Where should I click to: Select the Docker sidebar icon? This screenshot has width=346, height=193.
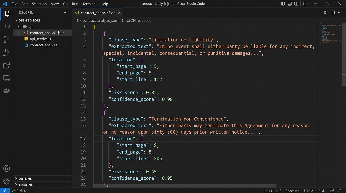(x=6, y=91)
